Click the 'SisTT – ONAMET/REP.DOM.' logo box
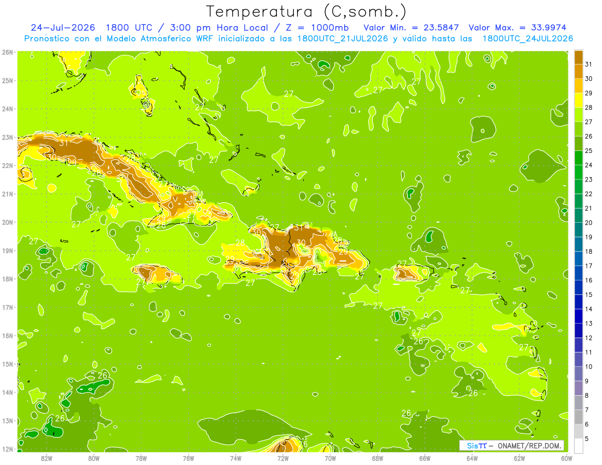Screen dimensions: 602x465 (512, 445)
